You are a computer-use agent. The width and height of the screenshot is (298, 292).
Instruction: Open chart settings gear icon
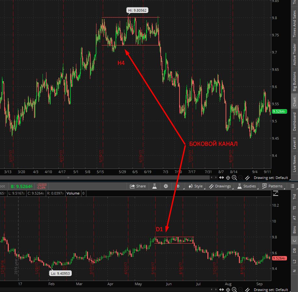(x=166, y=186)
